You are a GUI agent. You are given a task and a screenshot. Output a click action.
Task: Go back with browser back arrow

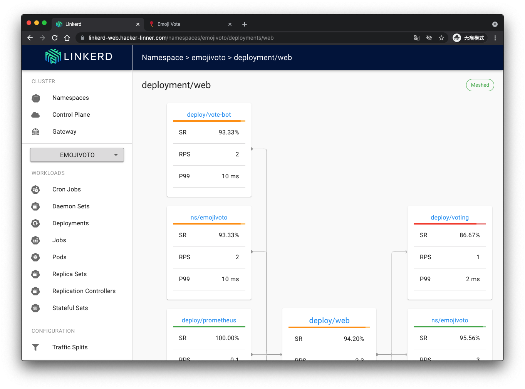click(x=30, y=38)
